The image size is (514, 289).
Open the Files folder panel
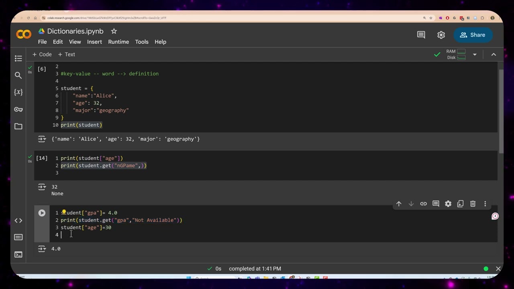pyautogui.click(x=18, y=126)
